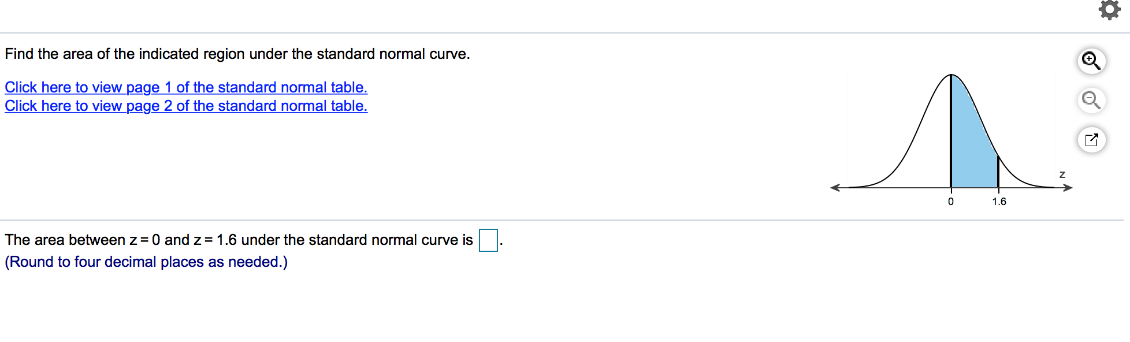Screen dimensions: 1130x342
Task: Click the vertical line at z equals 1.6
Action: point(998,172)
